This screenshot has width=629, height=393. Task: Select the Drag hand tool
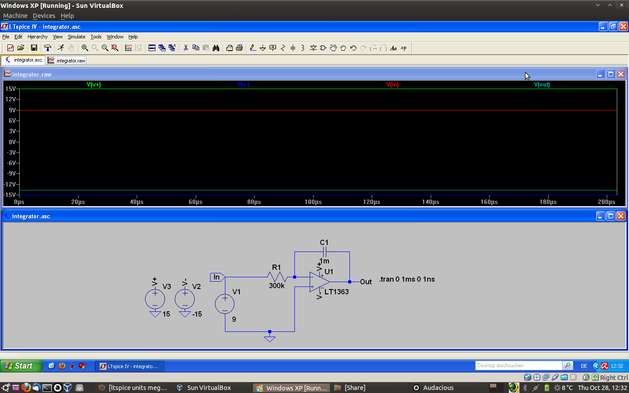point(343,48)
